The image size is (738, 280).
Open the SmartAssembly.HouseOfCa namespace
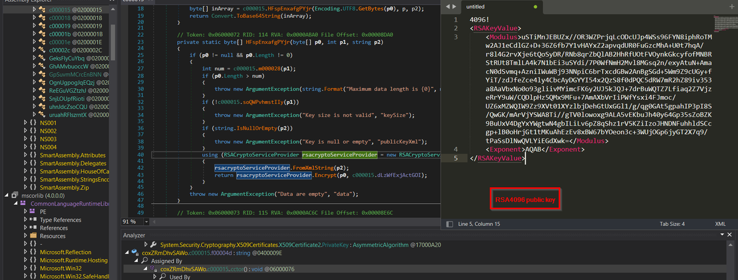click(x=74, y=170)
